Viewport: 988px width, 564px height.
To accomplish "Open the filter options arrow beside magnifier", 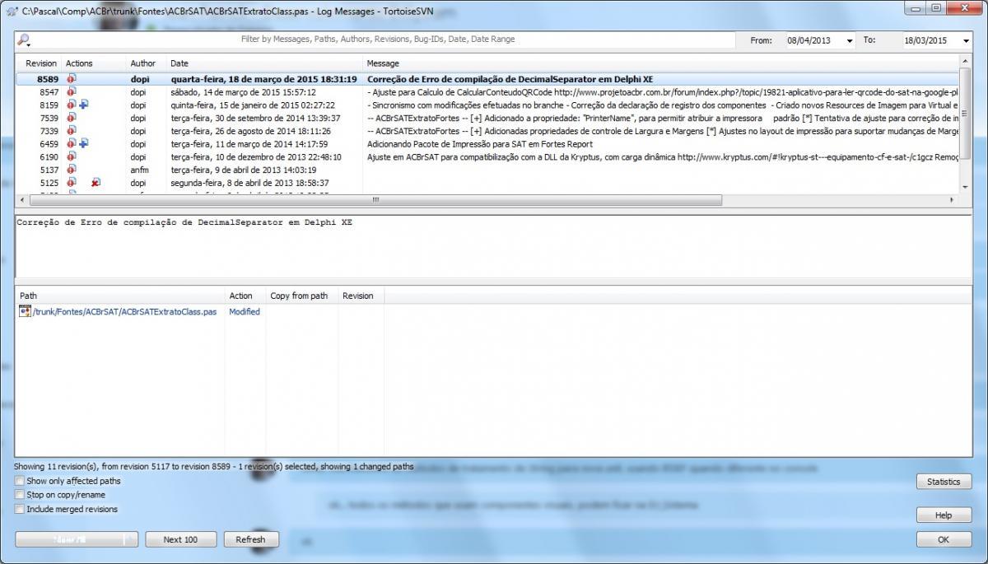I will pyautogui.click(x=27, y=46).
